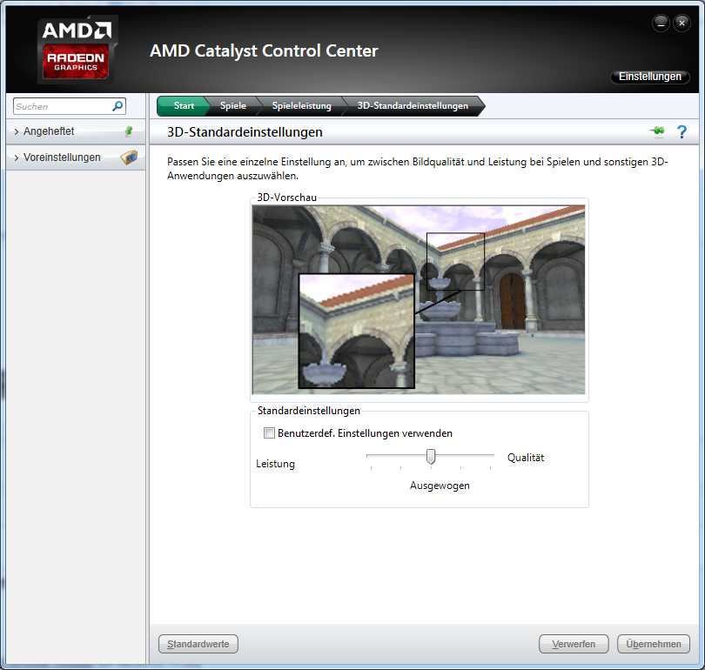Select the 3D-Standardeinstellungen breadcrumb tab

(x=413, y=106)
